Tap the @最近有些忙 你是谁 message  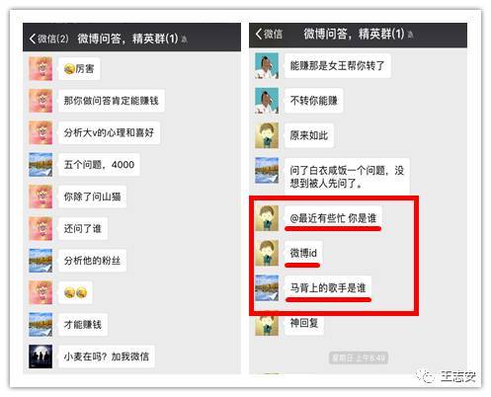333,217
